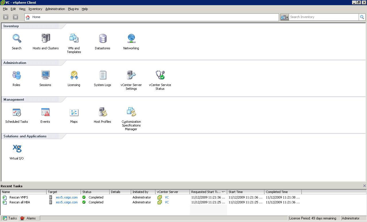The height and width of the screenshot is (222, 367).
Task: Click Administrator in the status bar
Action: click(351, 218)
